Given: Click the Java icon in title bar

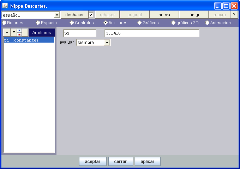Looking at the screenshot, I should tap(5, 6).
